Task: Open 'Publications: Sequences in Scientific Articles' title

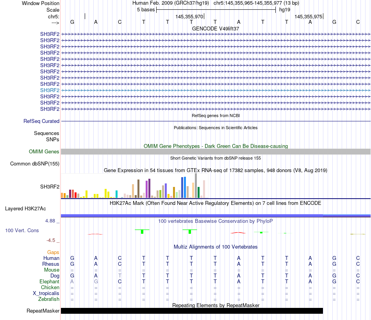Action: click(x=216, y=128)
